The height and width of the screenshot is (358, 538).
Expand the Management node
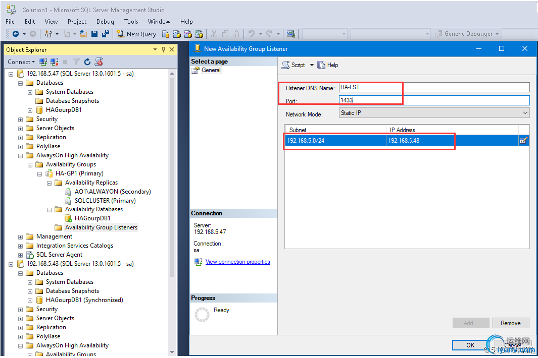(x=21, y=237)
